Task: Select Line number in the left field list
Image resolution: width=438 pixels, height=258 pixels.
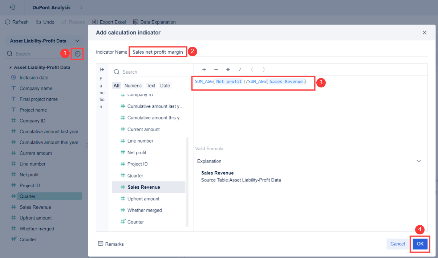Action: (x=32, y=164)
